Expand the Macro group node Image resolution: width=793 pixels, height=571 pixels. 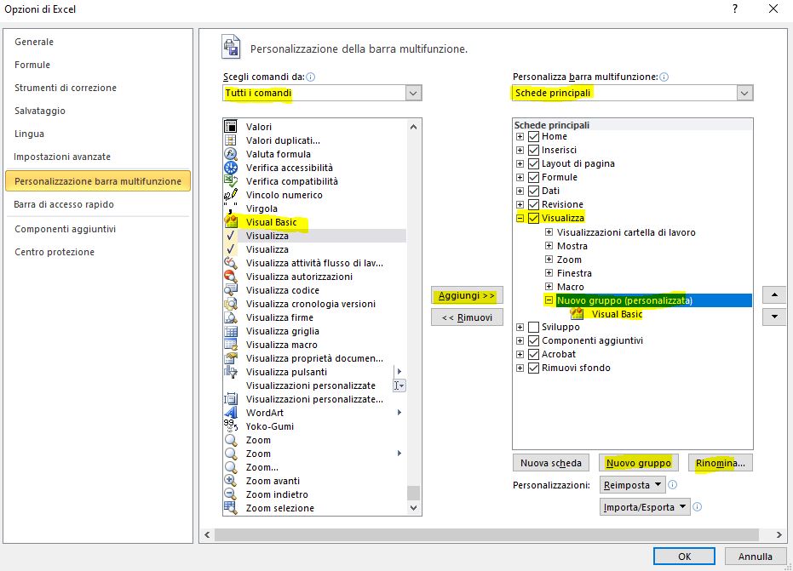(x=549, y=287)
